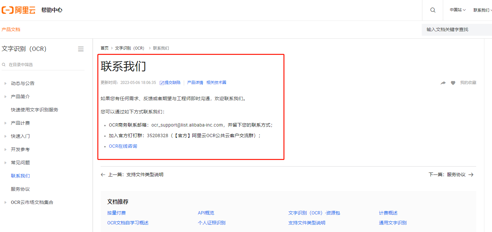492x232 pixels.
Task: Click the email ocr_support@list.alibaba-inc.com text
Action: (187, 125)
